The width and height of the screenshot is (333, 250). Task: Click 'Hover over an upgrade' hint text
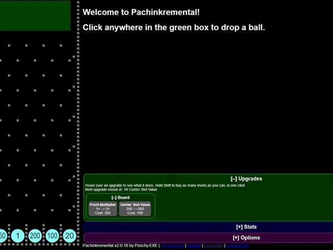coord(165,185)
